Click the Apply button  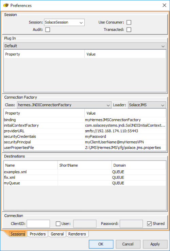pyautogui.click(x=155, y=244)
